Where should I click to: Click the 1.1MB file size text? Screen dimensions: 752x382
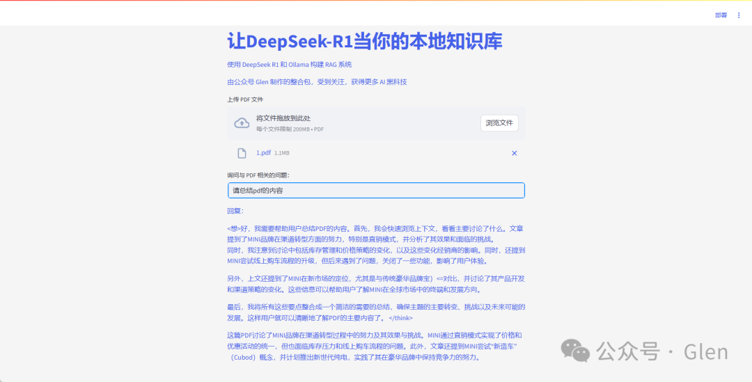(x=282, y=153)
